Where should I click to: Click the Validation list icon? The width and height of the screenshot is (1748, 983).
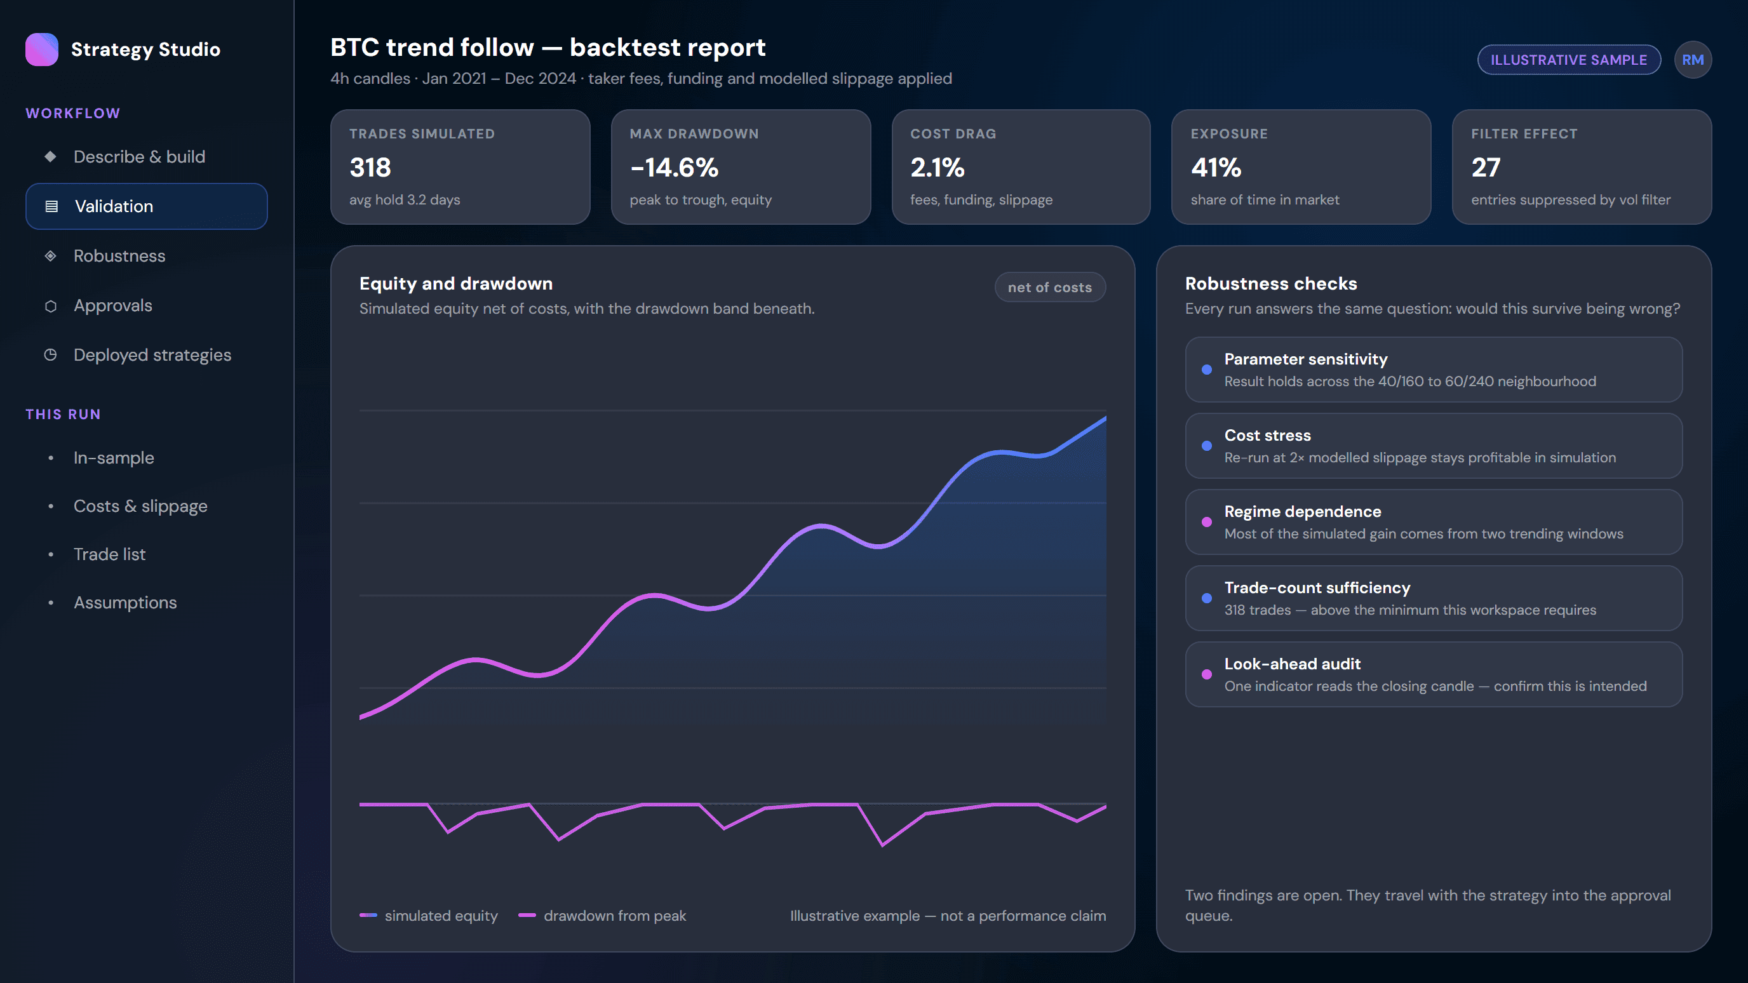51,206
